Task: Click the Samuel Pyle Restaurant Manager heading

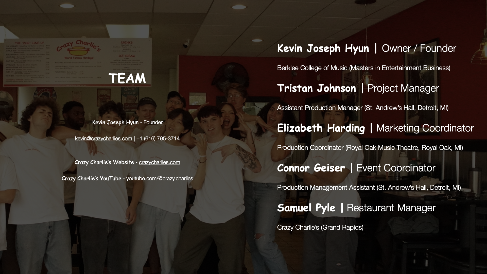Action: pos(356,208)
